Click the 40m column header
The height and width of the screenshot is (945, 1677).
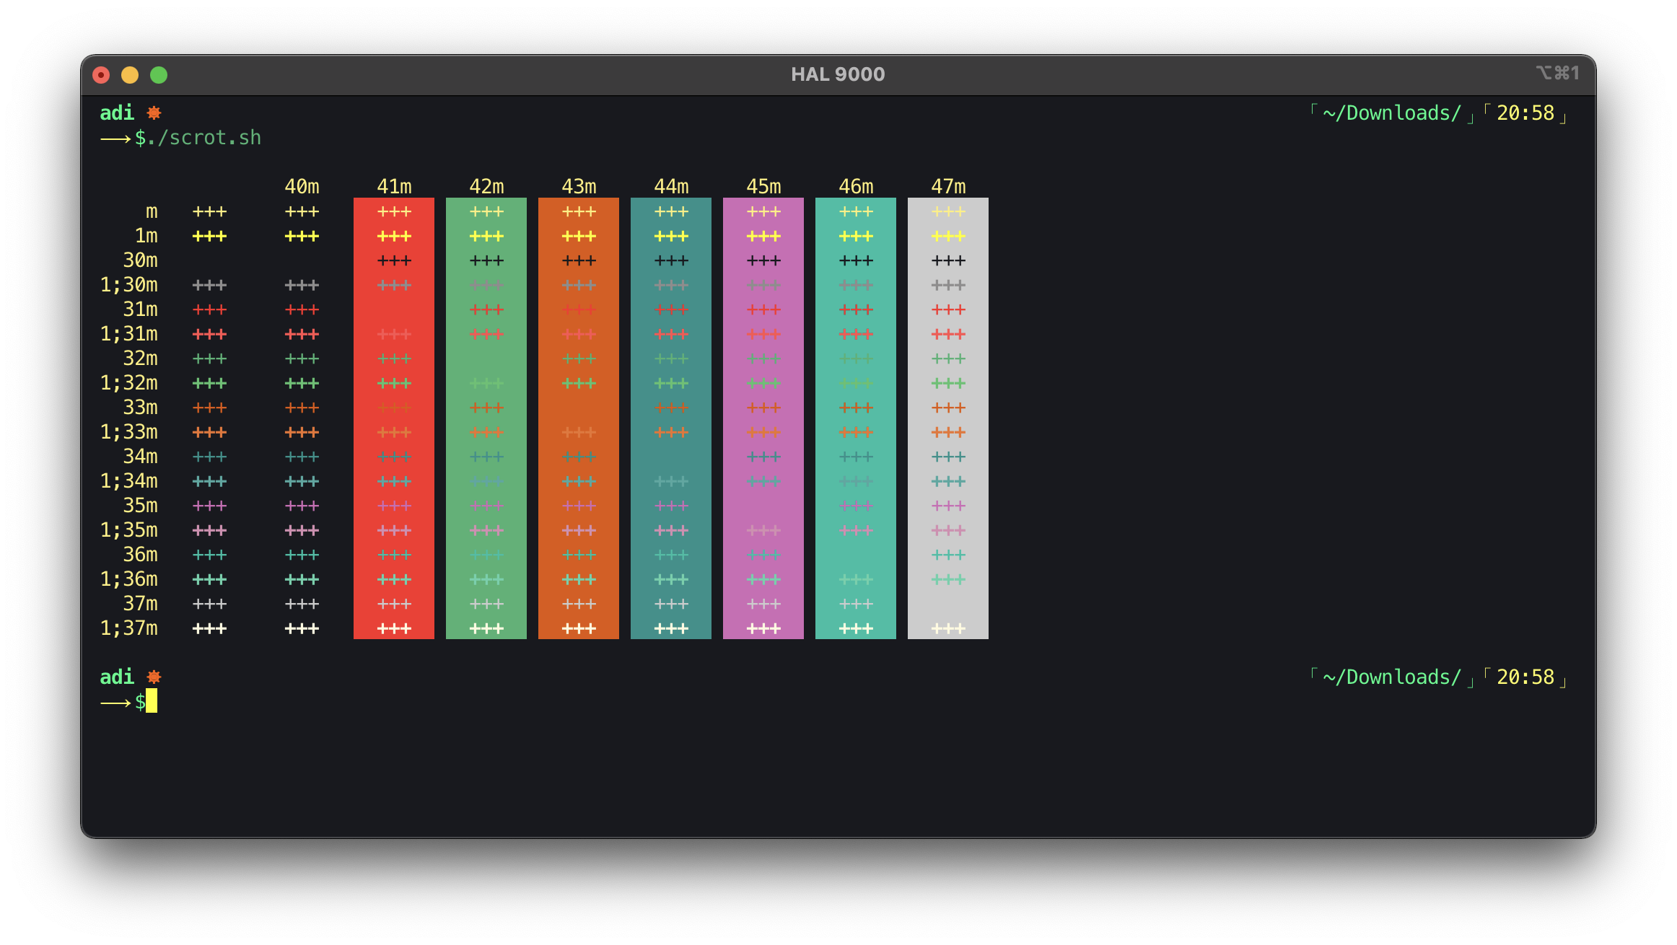coord(302,187)
